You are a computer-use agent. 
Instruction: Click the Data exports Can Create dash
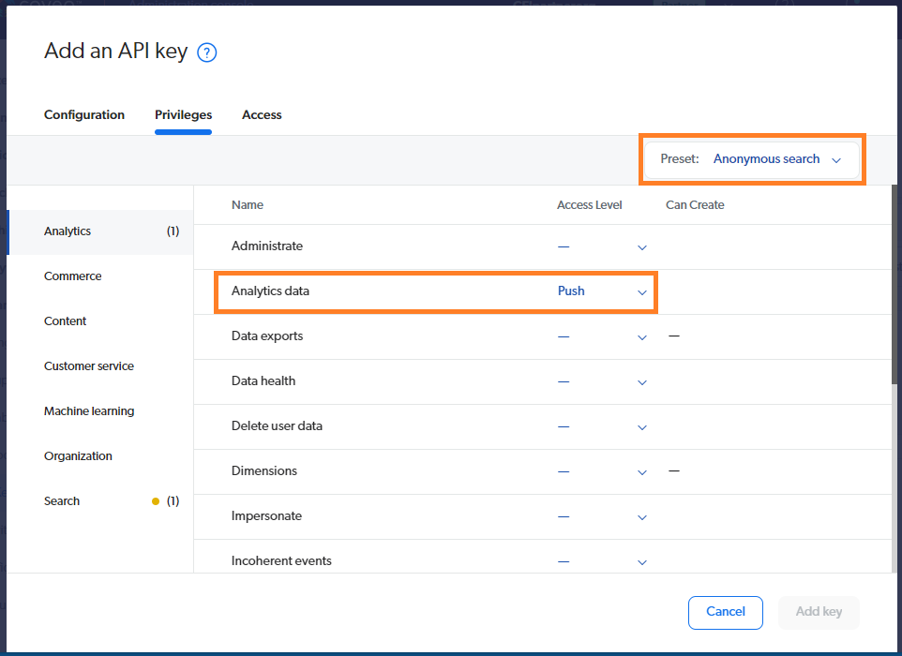pyautogui.click(x=674, y=335)
